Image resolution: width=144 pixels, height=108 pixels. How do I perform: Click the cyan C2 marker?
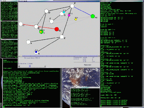point(64,12)
